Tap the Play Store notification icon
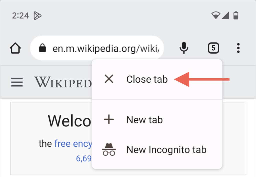The image size is (256, 177). [x=37, y=16]
